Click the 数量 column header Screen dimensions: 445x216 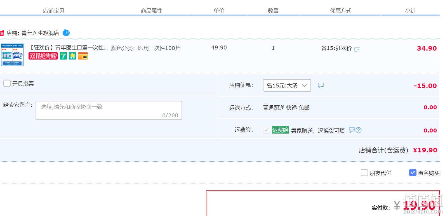point(273,11)
